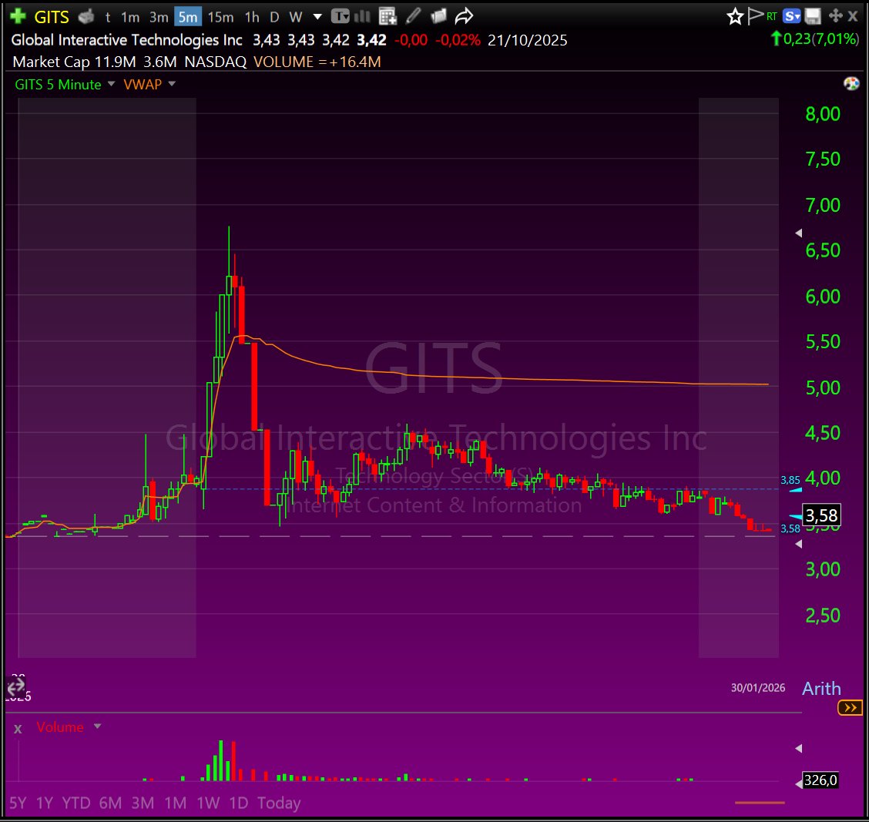Image resolution: width=869 pixels, height=822 pixels.
Task: Click the 30/01/2026 date label
Action: [757, 688]
